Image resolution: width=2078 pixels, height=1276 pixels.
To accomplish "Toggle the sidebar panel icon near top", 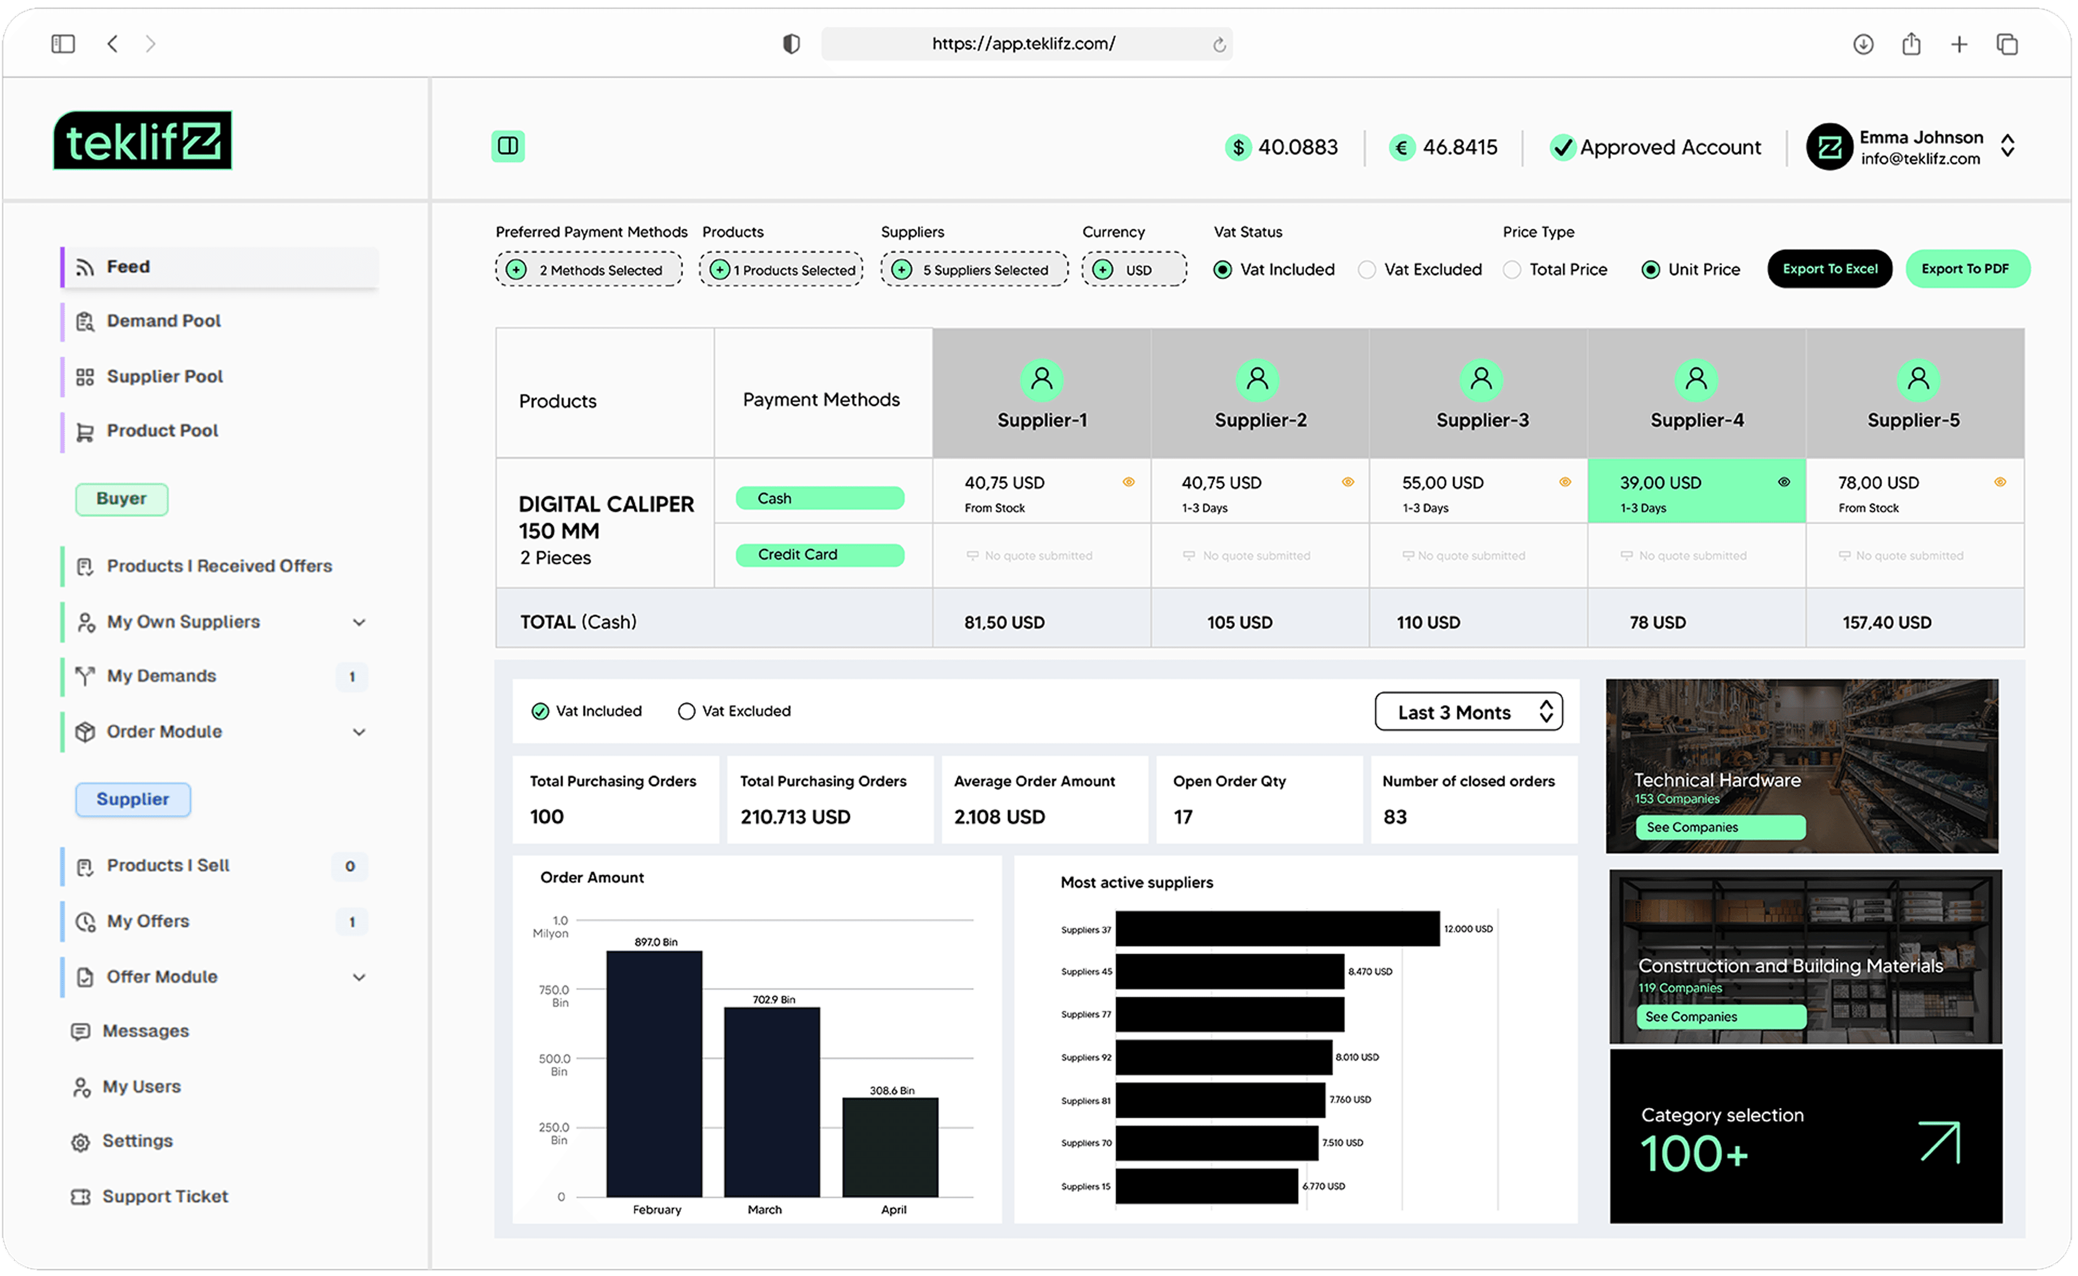I will pos(508,146).
